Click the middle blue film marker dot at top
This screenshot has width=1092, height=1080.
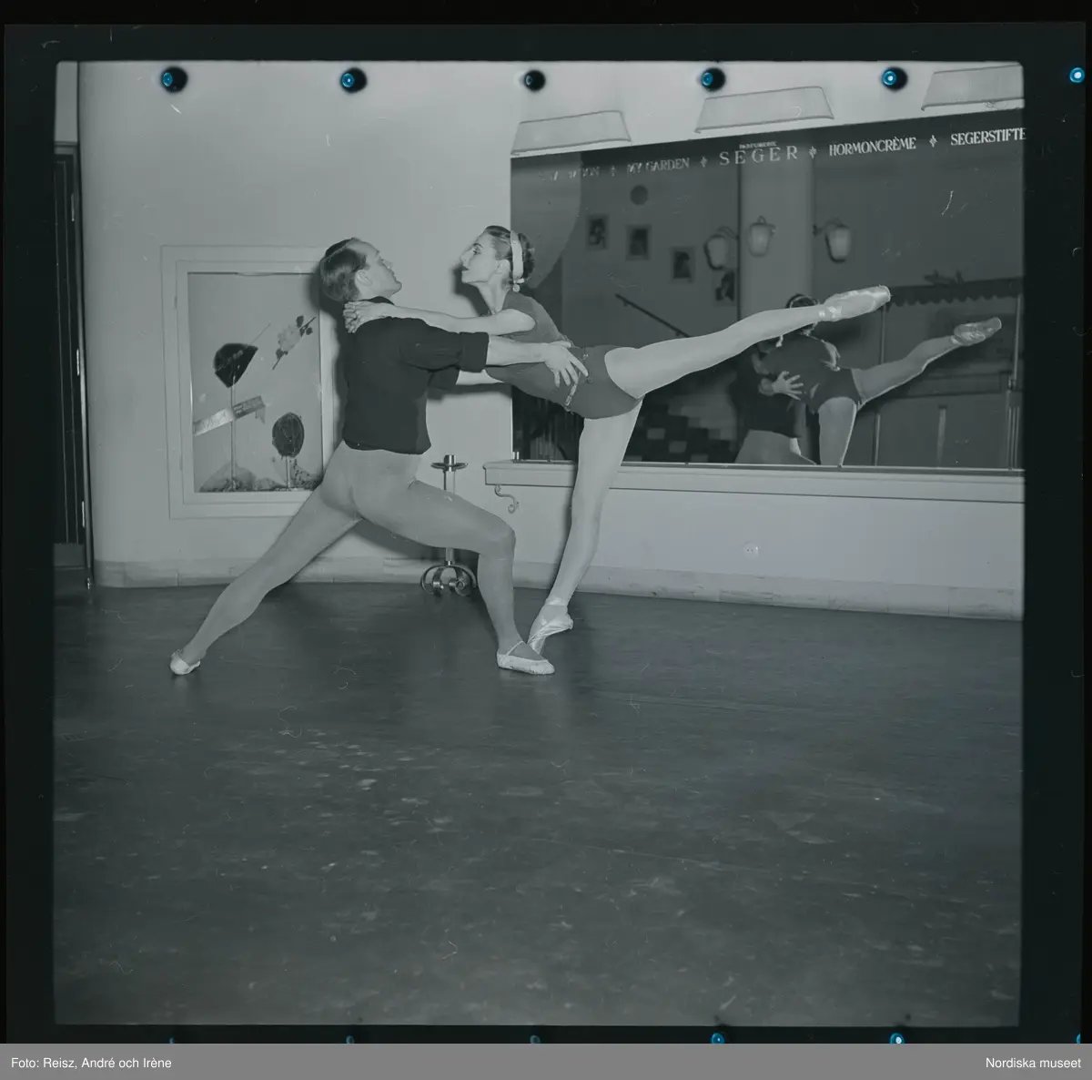[x=534, y=79]
